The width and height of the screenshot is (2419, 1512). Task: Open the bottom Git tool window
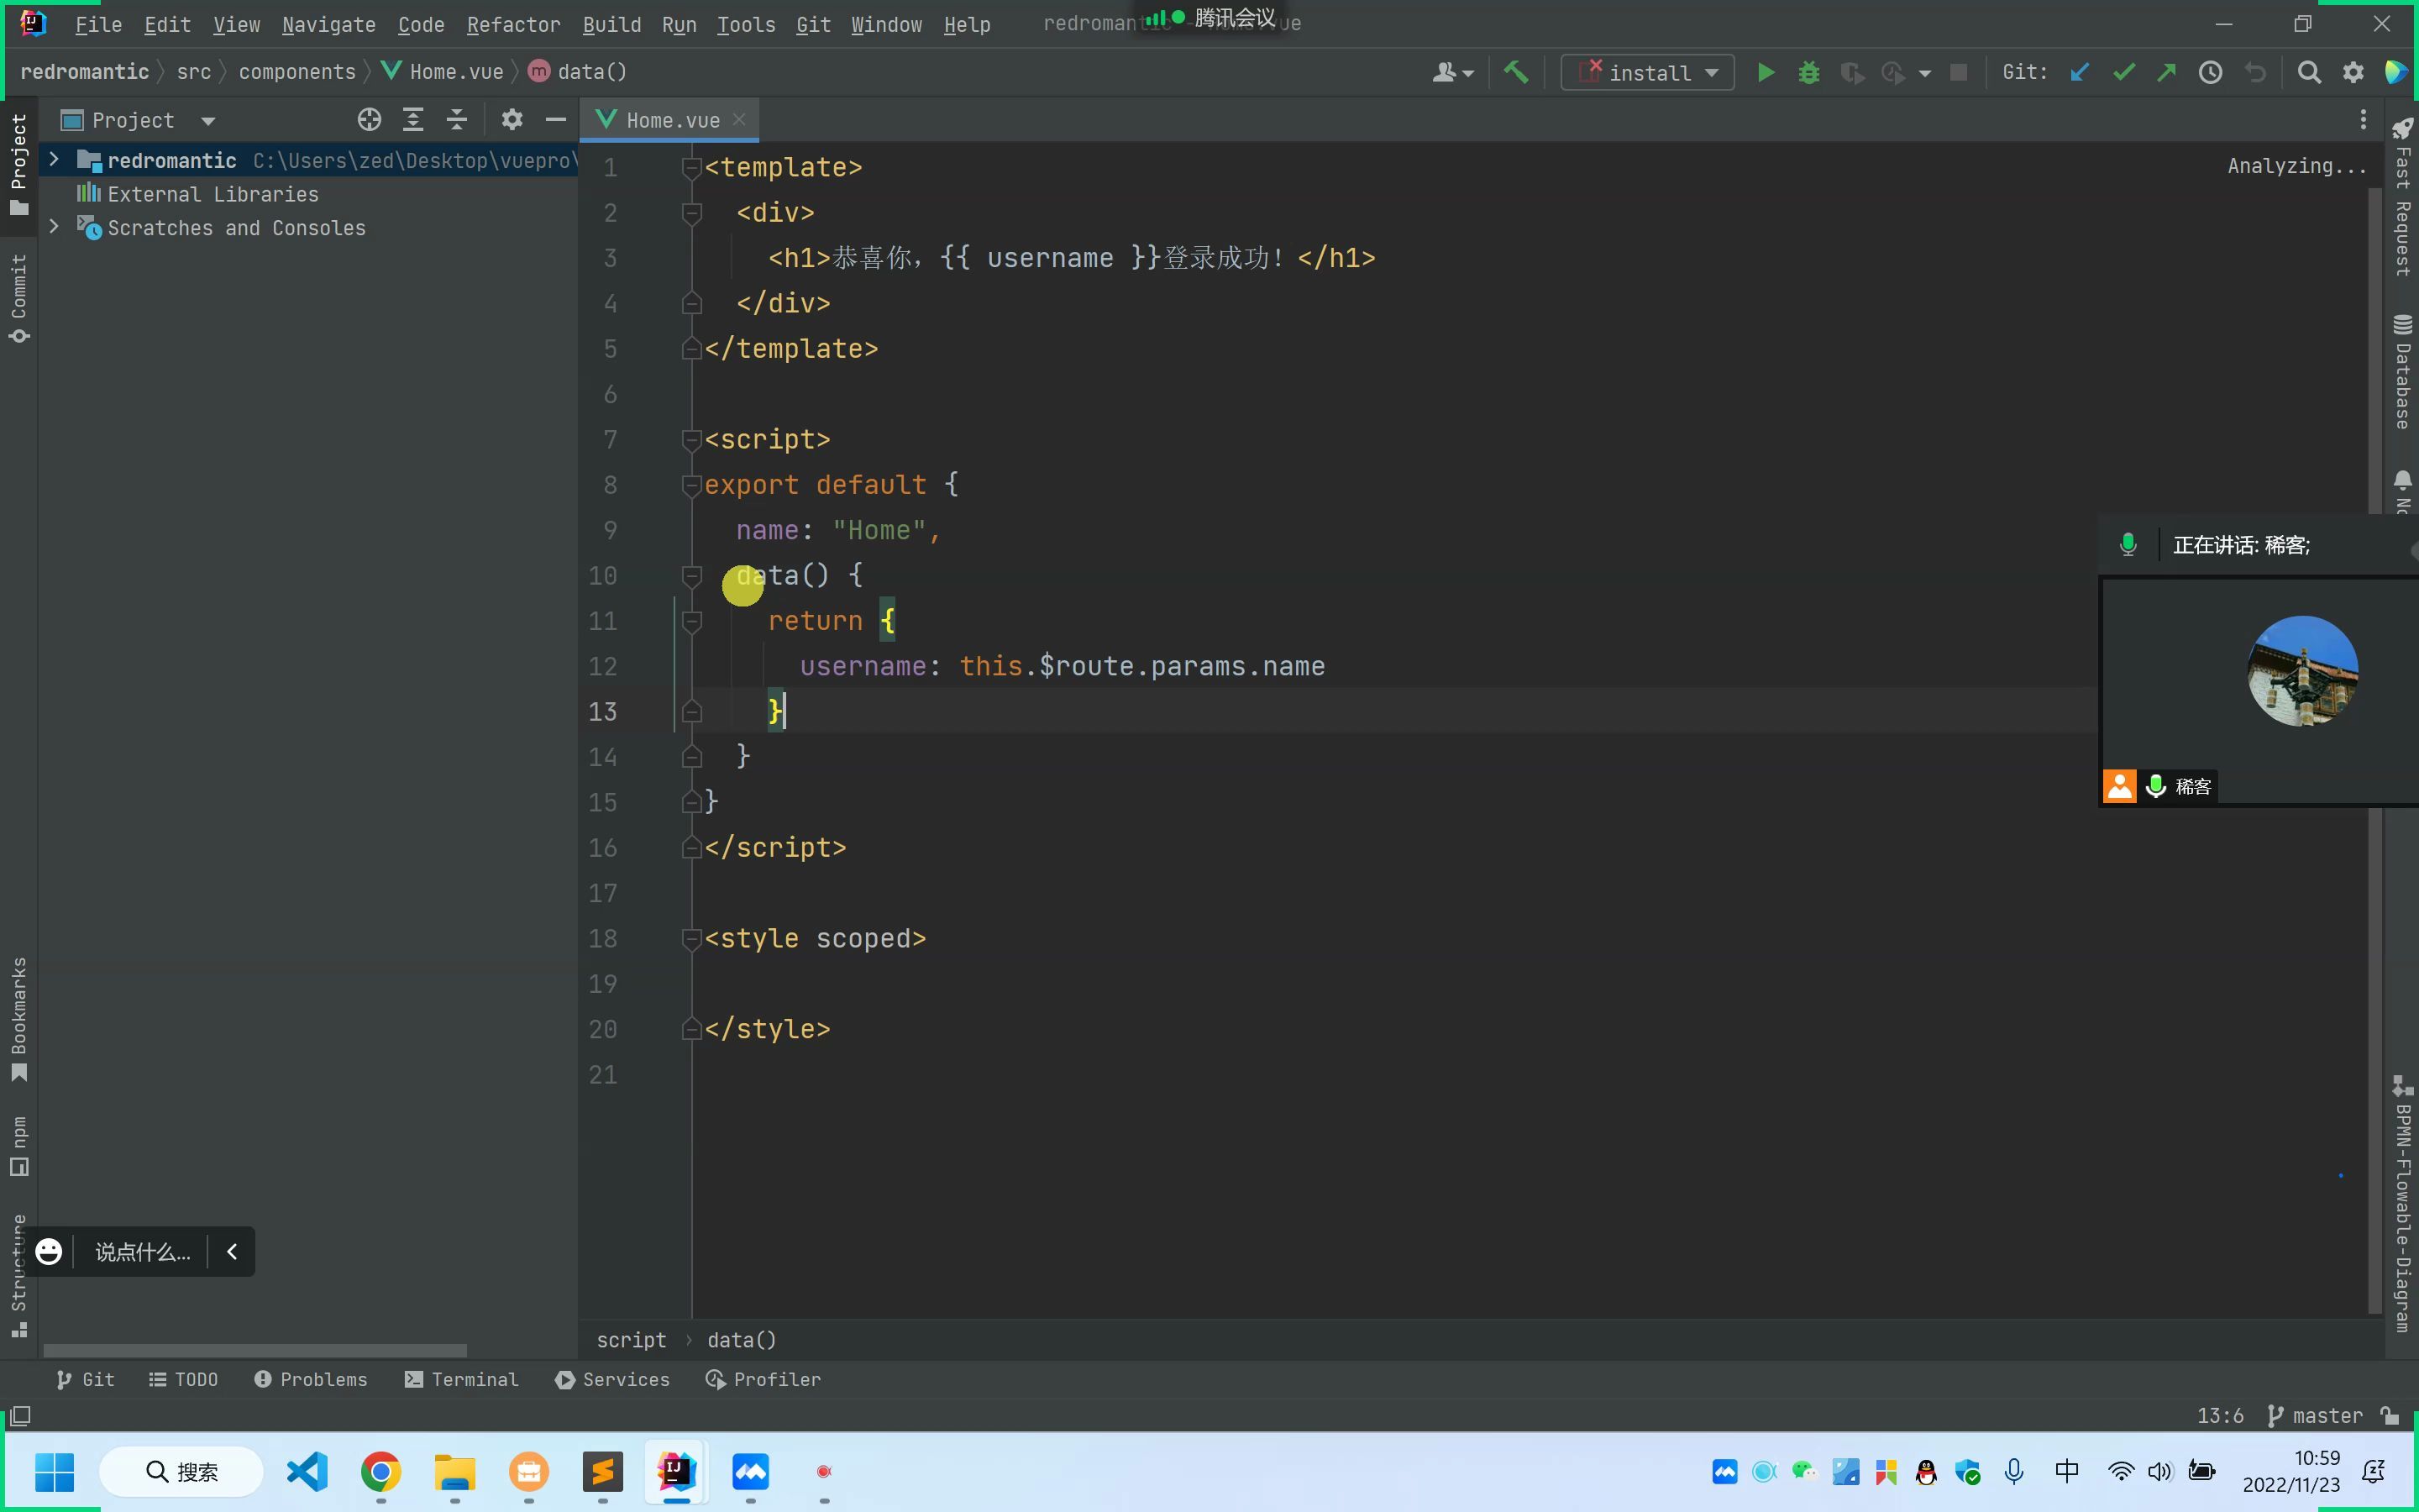[x=86, y=1379]
